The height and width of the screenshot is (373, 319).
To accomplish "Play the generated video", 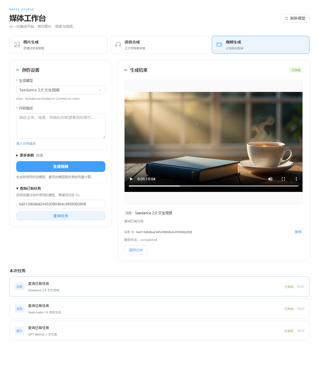I will [x=131, y=179].
